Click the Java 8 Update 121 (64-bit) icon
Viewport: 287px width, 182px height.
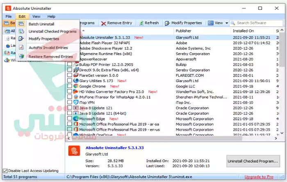[76, 113]
